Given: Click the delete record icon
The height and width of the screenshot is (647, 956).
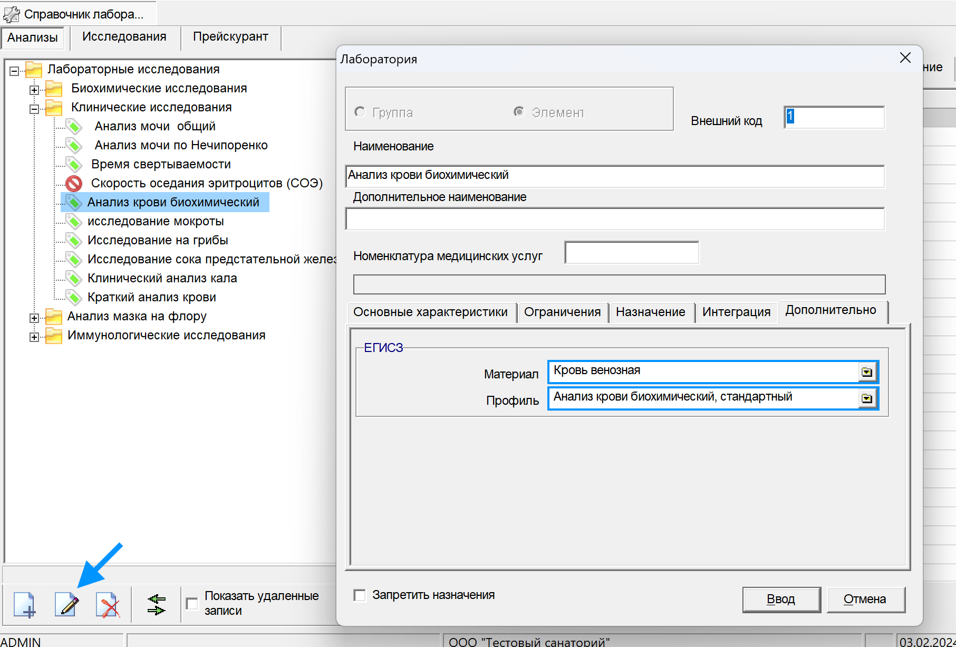Looking at the screenshot, I should (108, 604).
